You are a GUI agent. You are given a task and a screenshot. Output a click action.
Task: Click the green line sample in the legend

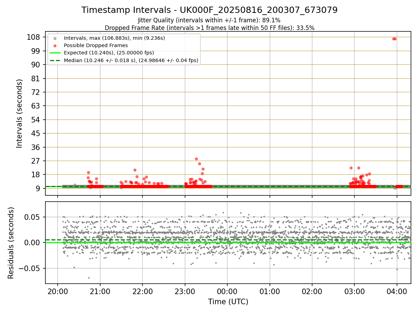tap(55, 53)
